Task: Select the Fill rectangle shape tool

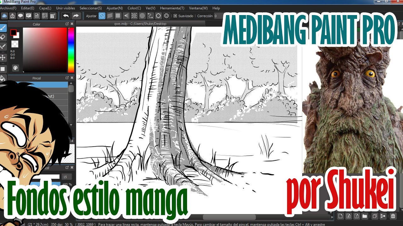Action: [3, 68]
